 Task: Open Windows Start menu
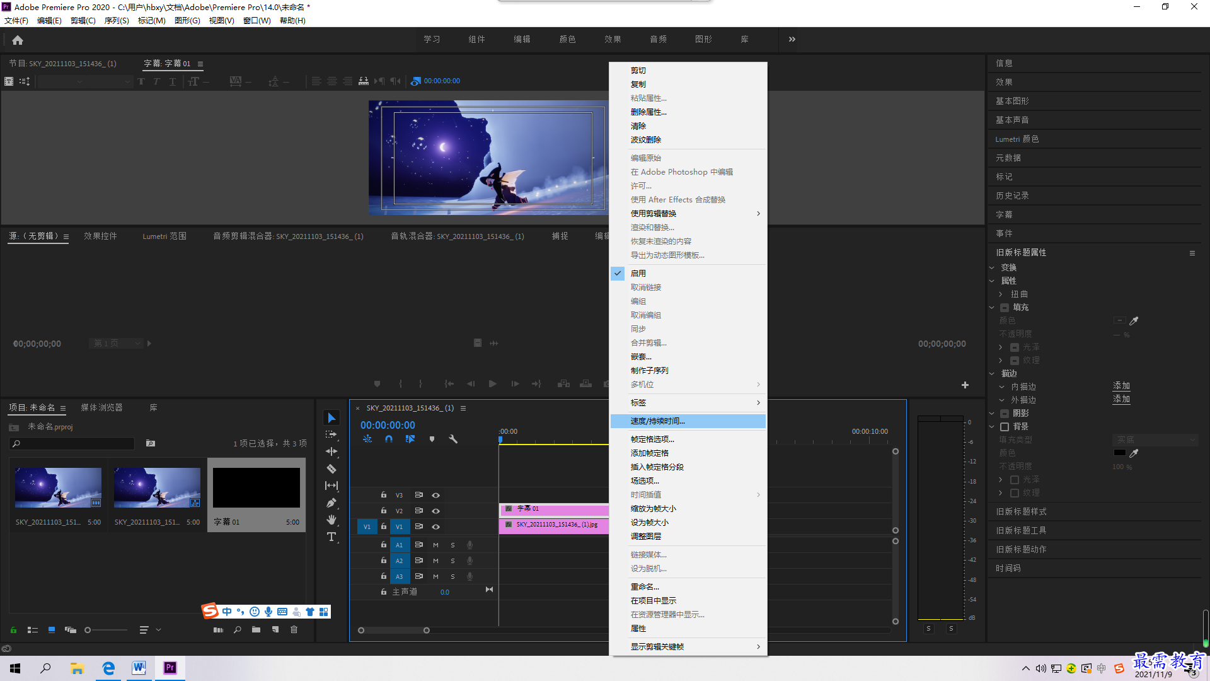pos(15,668)
